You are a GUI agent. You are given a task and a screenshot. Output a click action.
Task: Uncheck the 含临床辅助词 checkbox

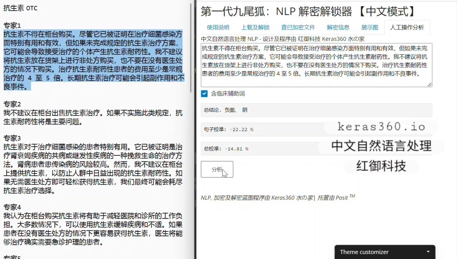[x=204, y=94]
